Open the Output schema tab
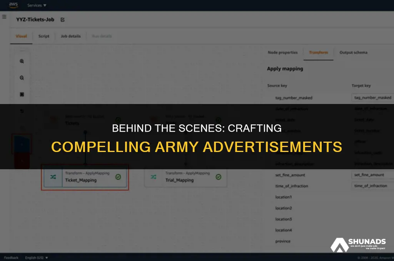 coord(353,53)
